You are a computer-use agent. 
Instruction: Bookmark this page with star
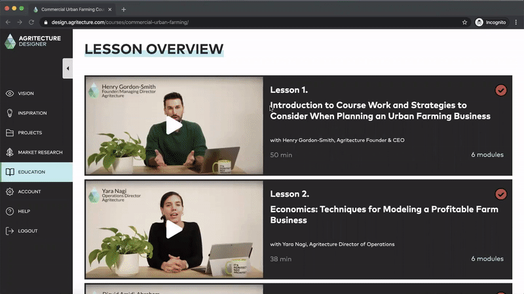pos(464,22)
